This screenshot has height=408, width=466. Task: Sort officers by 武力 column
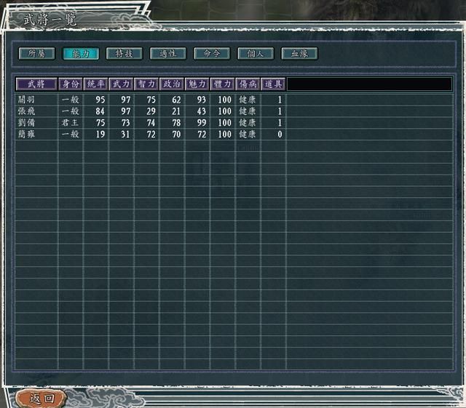coord(122,84)
